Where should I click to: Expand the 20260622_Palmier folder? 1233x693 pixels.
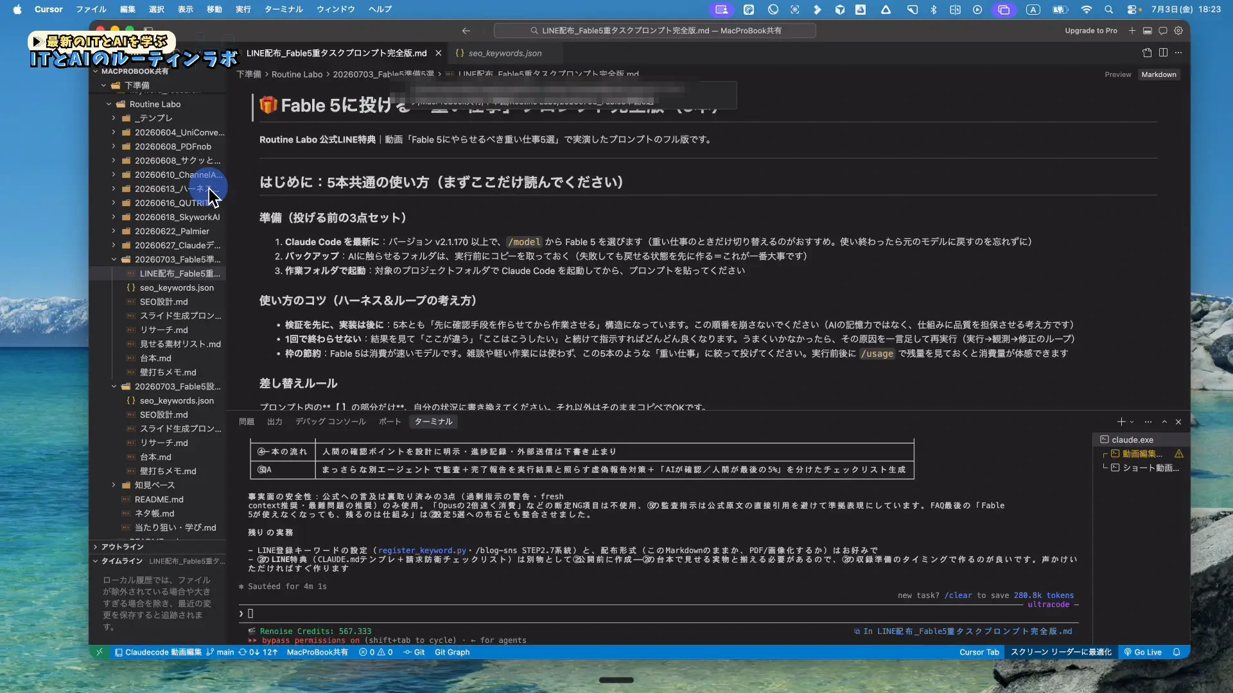pos(171,231)
